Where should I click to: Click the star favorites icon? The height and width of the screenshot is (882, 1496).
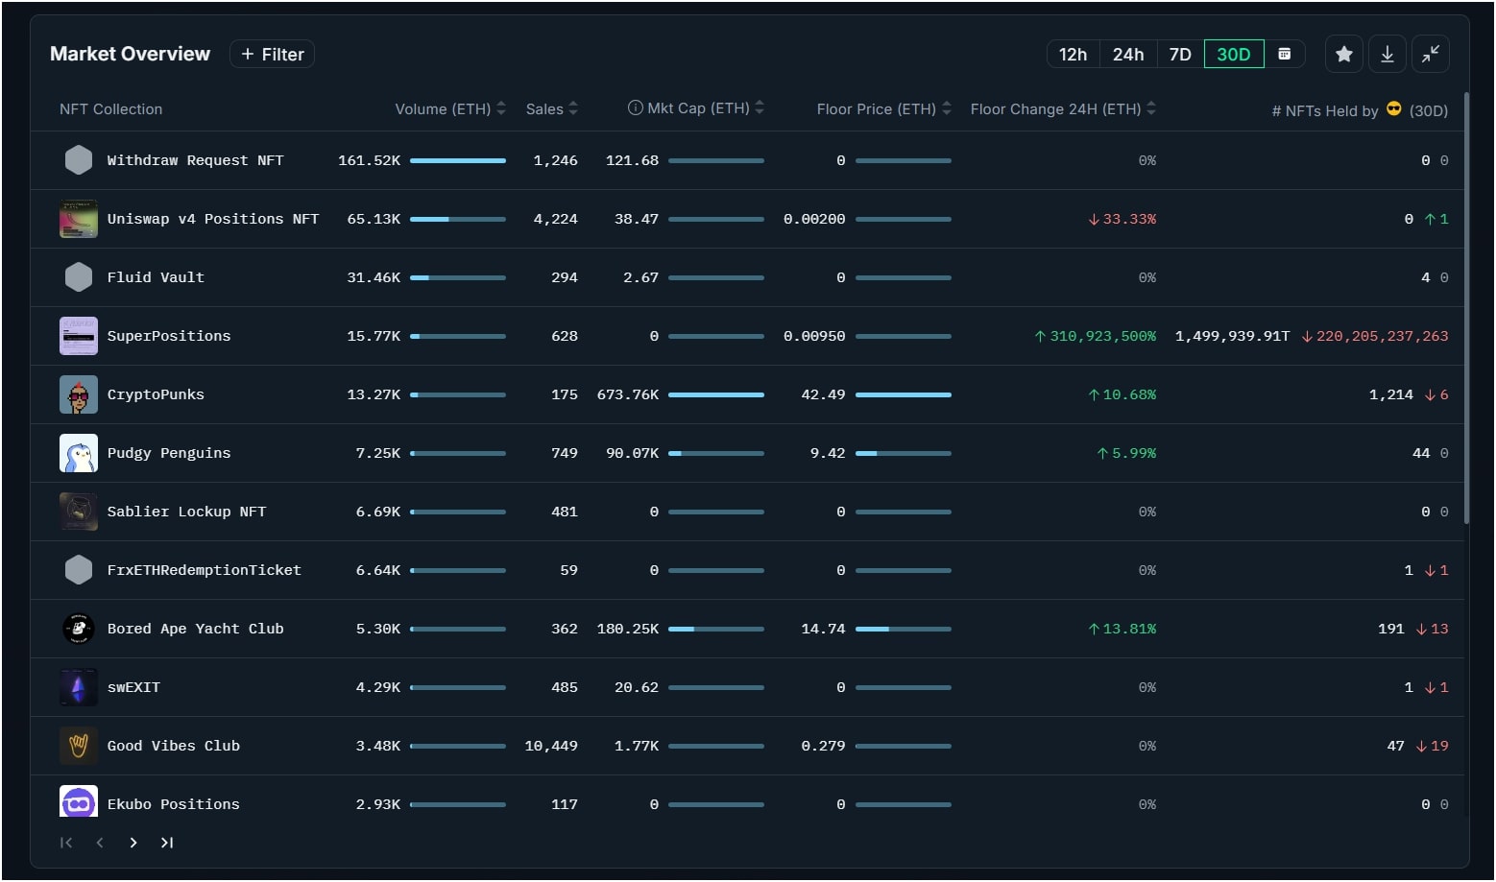pos(1344,54)
